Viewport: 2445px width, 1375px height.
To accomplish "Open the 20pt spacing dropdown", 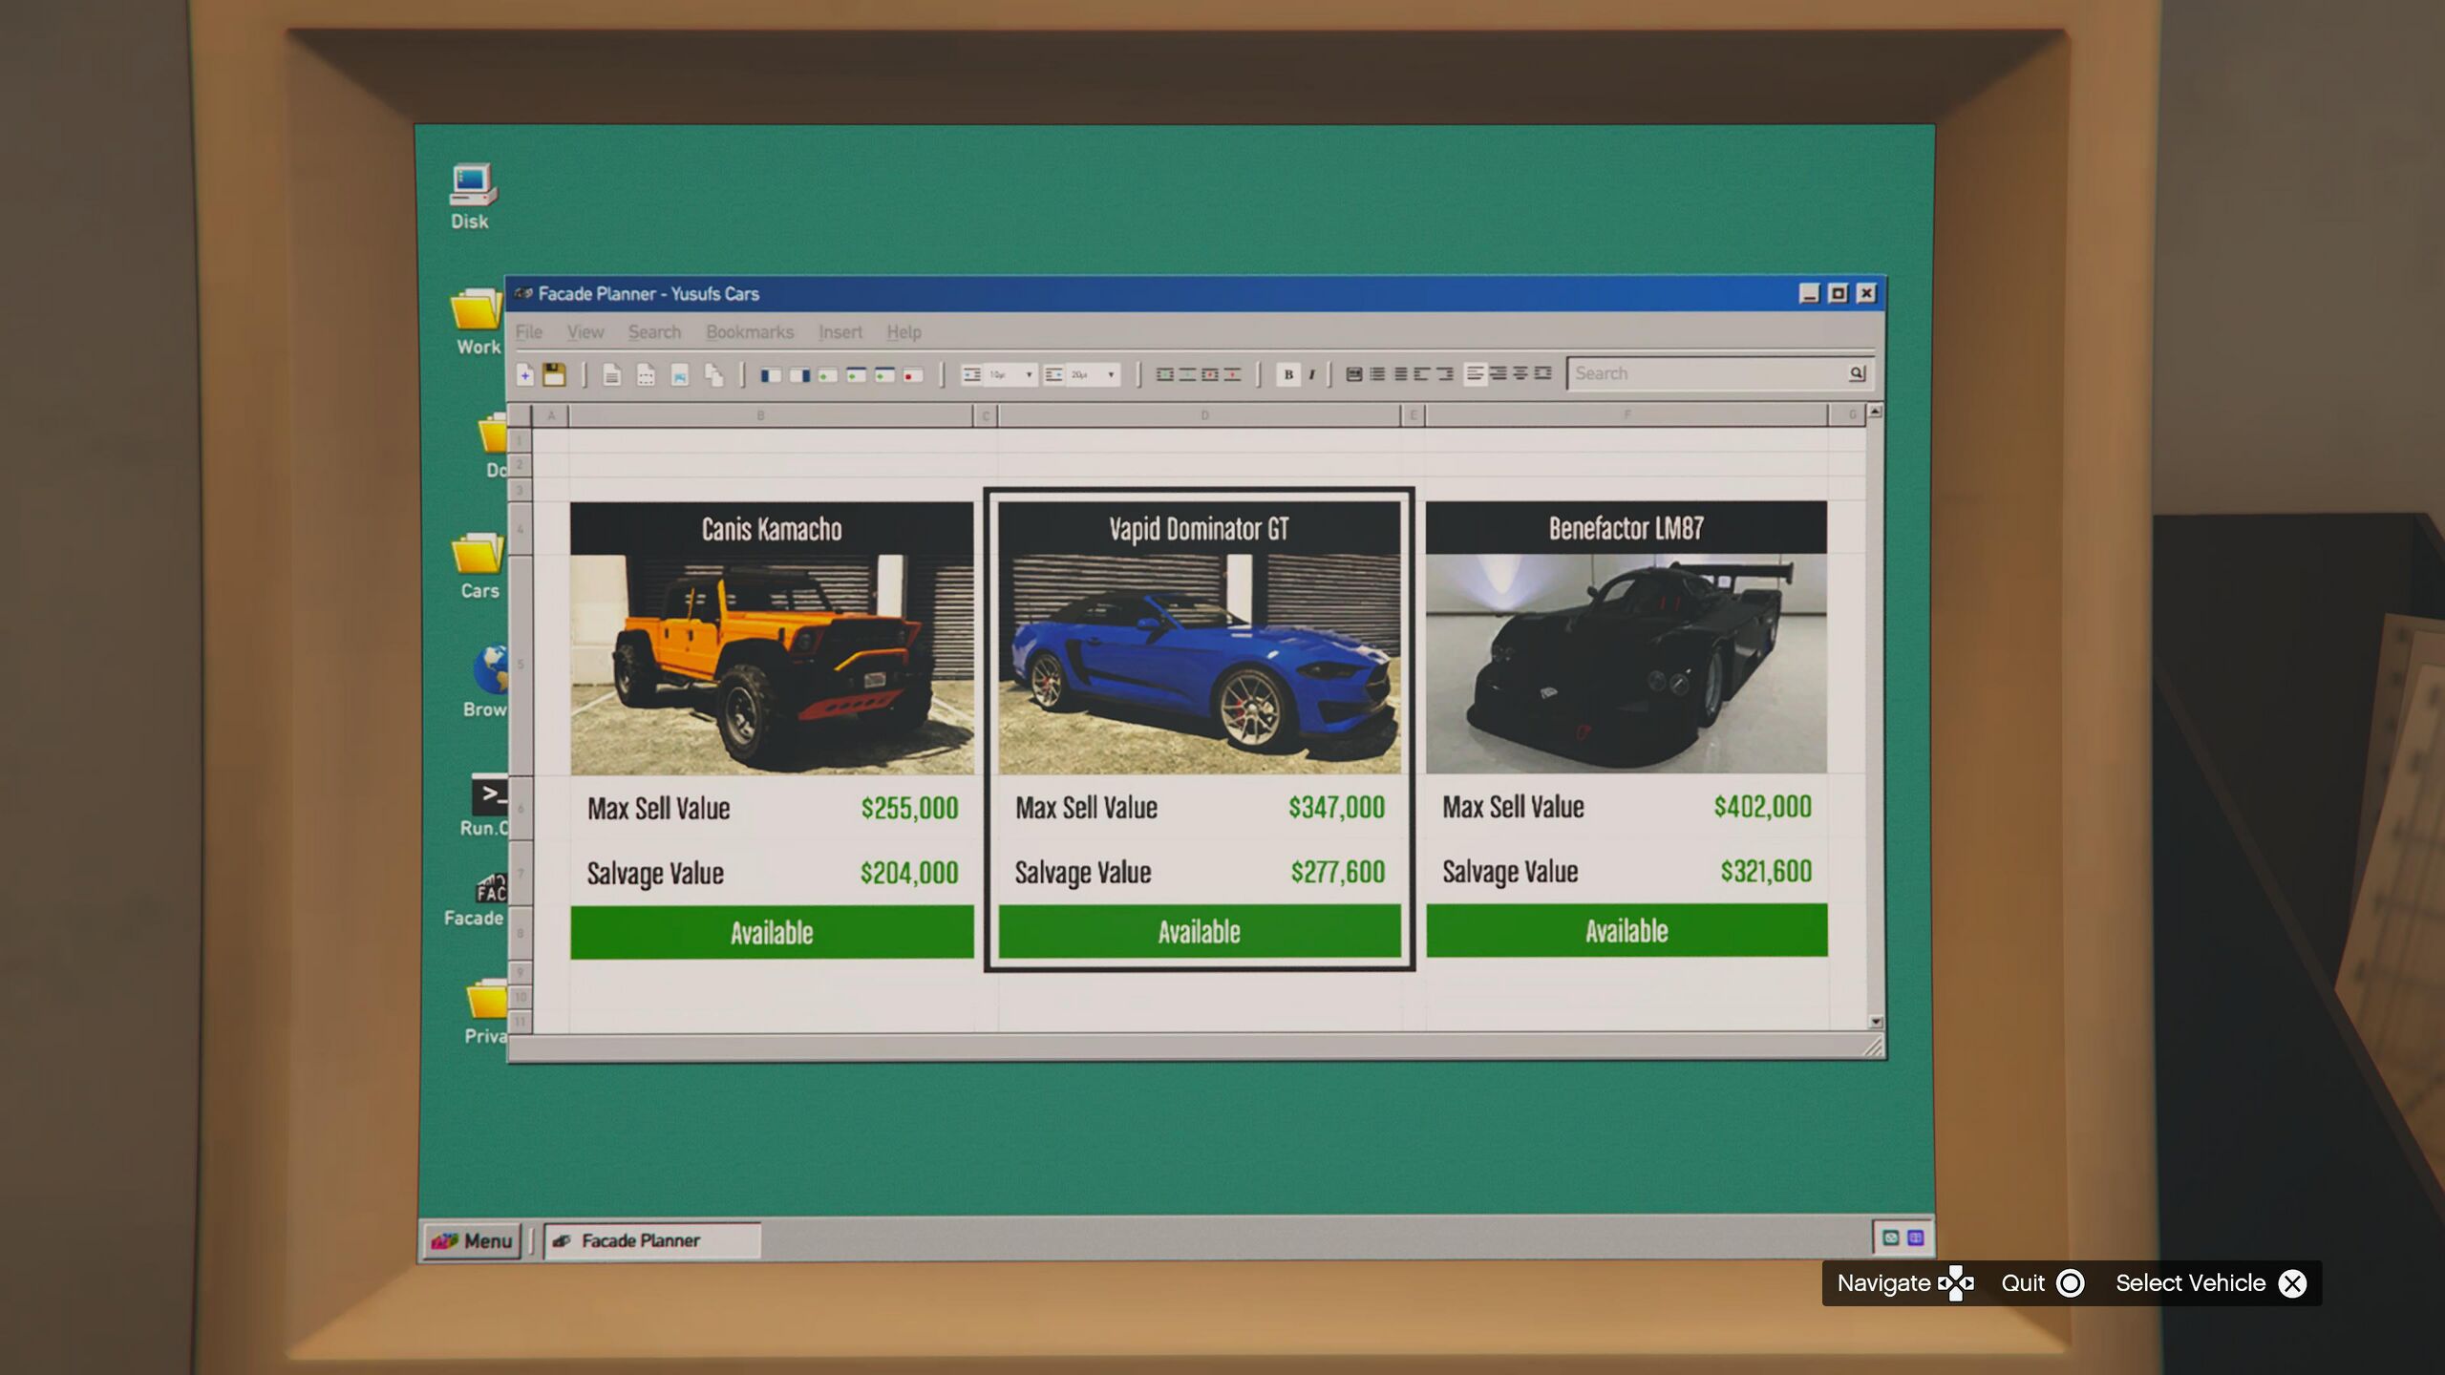I will click(1111, 374).
